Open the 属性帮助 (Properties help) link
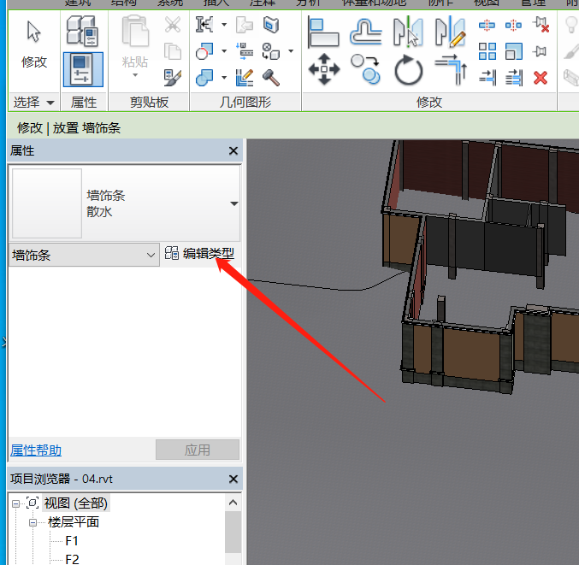579x565 pixels. click(x=36, y=450)
